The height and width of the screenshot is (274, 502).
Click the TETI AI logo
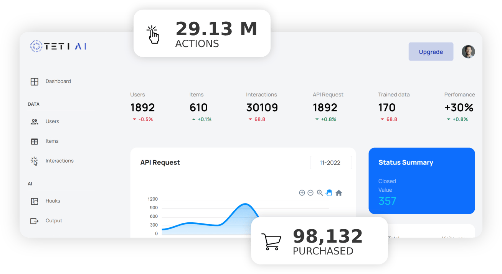[x=58, y=46]
